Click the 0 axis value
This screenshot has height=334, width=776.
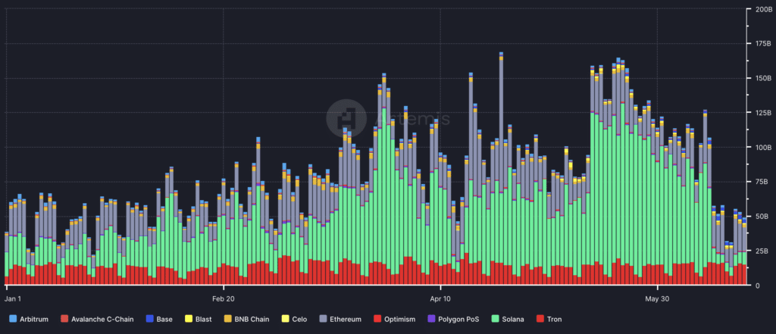(757, 286)
